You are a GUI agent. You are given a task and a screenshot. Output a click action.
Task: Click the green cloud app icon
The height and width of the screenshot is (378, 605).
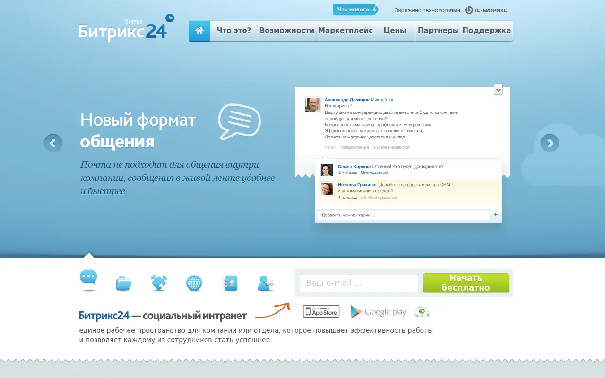(422, 312)
